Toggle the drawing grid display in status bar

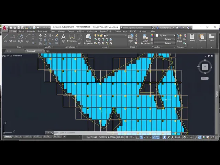click(x=126, y=137)
